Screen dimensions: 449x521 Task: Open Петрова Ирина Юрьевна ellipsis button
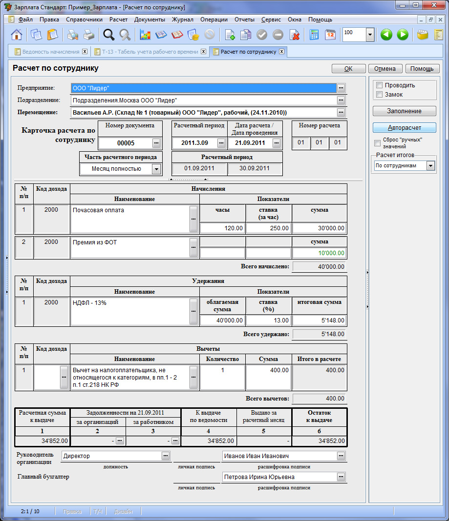click(x=341, y=477)
